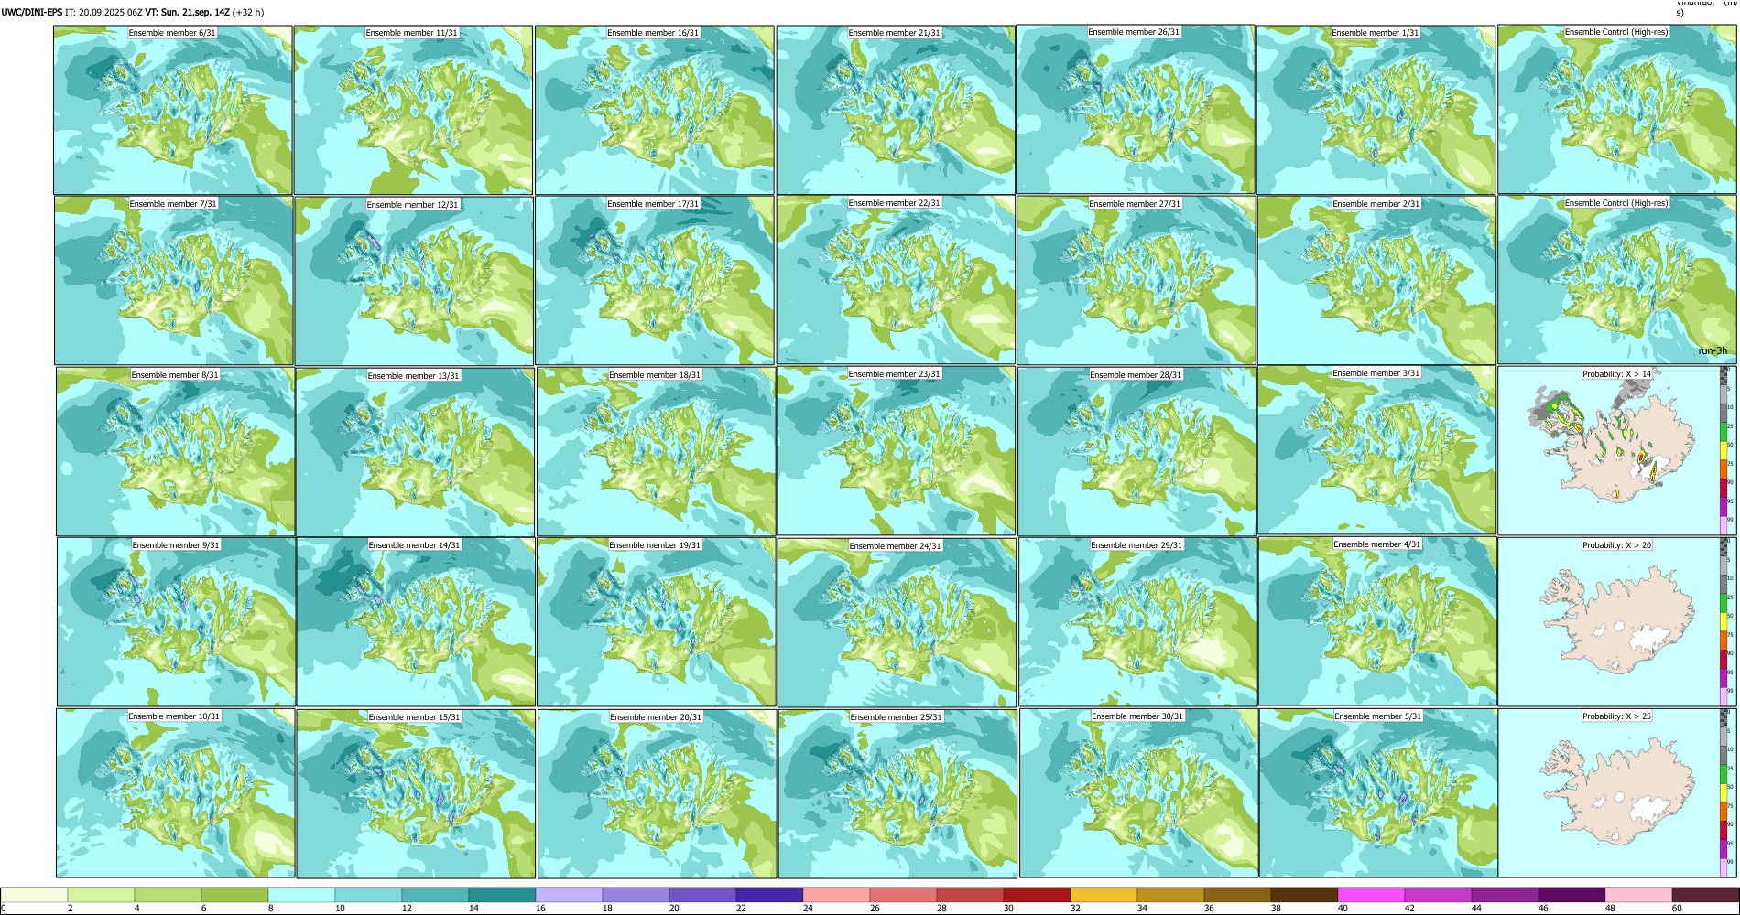The width and height of the screenshot is (1740, 915).
Task: Click the (+32 h) lead time text
Action: point(248,12)
